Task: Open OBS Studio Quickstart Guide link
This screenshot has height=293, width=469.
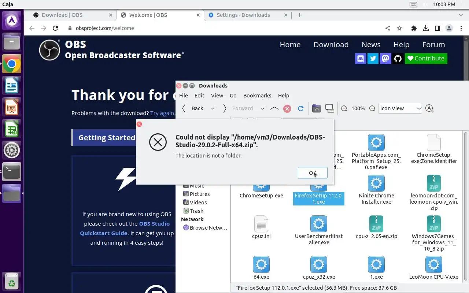Action: pyautogui.click(x=125, y=228)
